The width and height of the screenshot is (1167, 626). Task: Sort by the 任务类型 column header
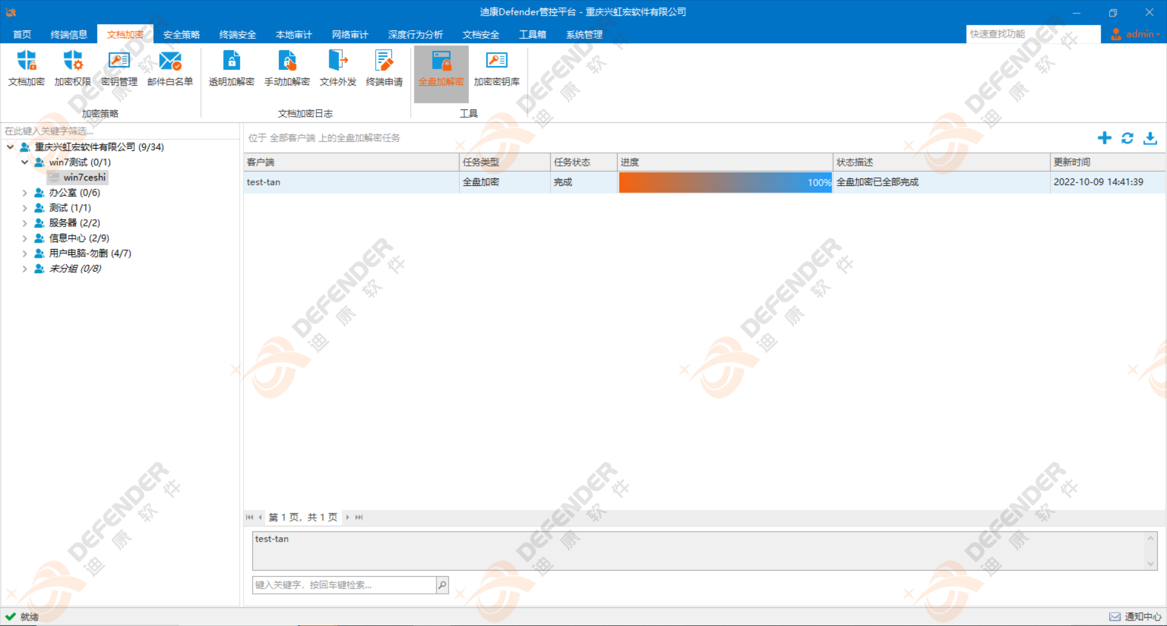[x=504, y=162]
